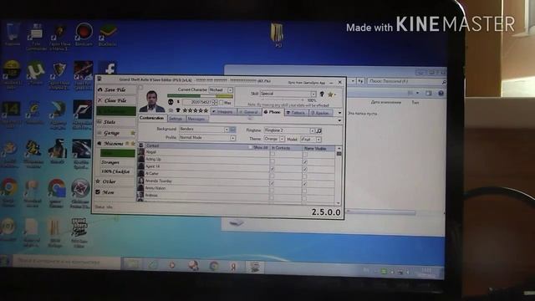Open the Messages sub-tab
The height and width of the screenshot is (301, 535).
(x=196, y=119)
